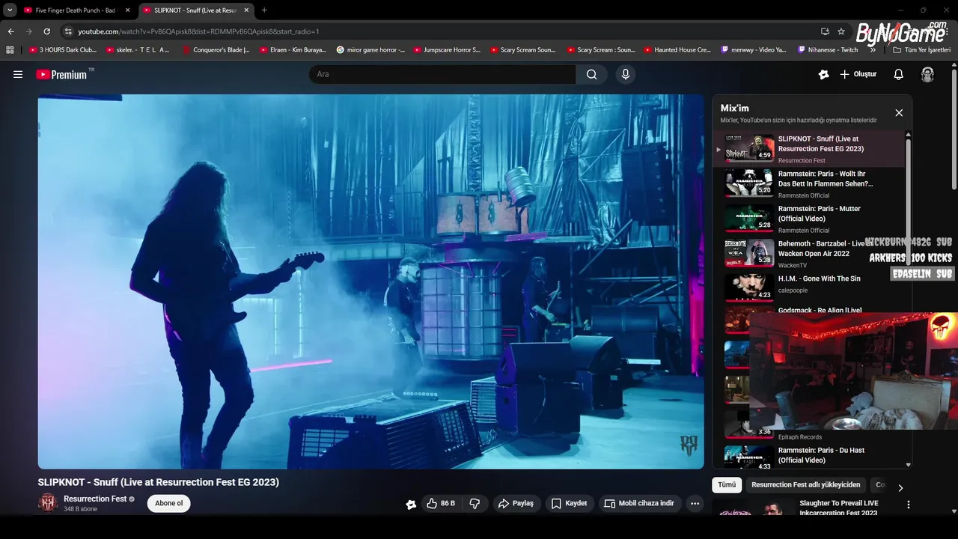The height and width of the screenshot is (539, 958).
Task: Open miror game horror bookmark
Action: point(370,50)
